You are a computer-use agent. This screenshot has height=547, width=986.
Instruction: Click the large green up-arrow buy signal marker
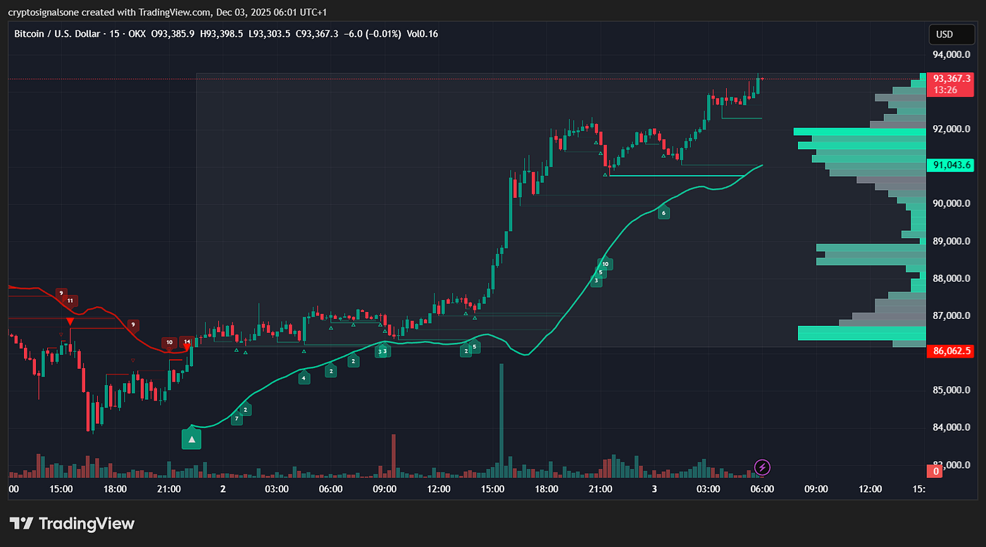[192, 439]
